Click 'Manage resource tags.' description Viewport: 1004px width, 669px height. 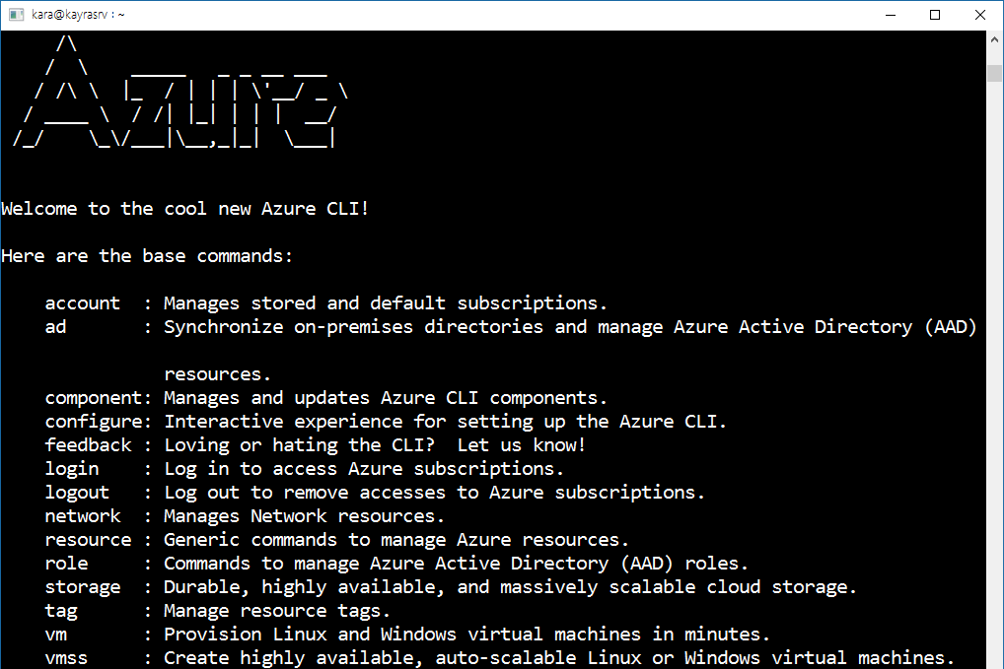click(x=276, y=611)
